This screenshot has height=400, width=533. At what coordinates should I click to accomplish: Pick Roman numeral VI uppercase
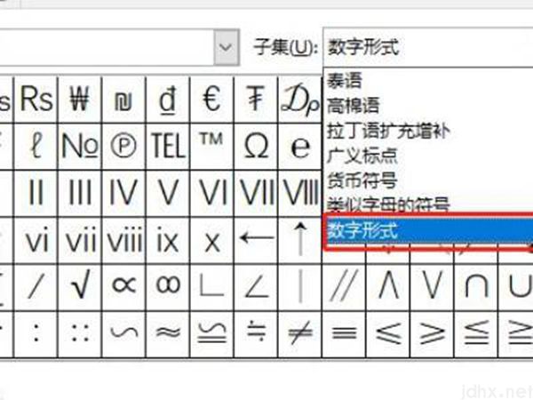211,193
